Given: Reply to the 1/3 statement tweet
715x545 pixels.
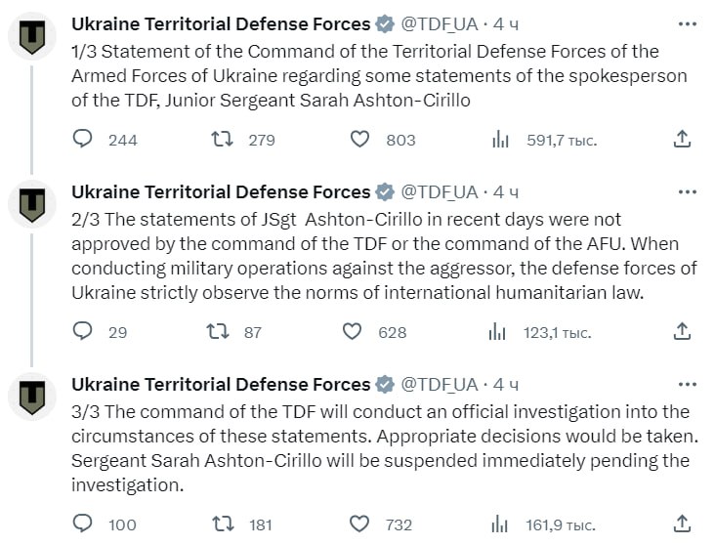Looking at the screenshot, I should click(83, 140).
